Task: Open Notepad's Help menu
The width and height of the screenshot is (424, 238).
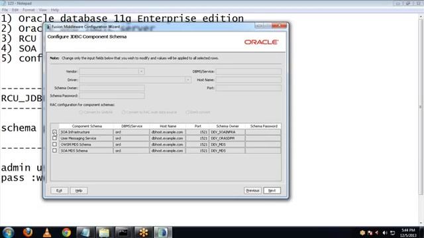Action: (x=54, y=10)
